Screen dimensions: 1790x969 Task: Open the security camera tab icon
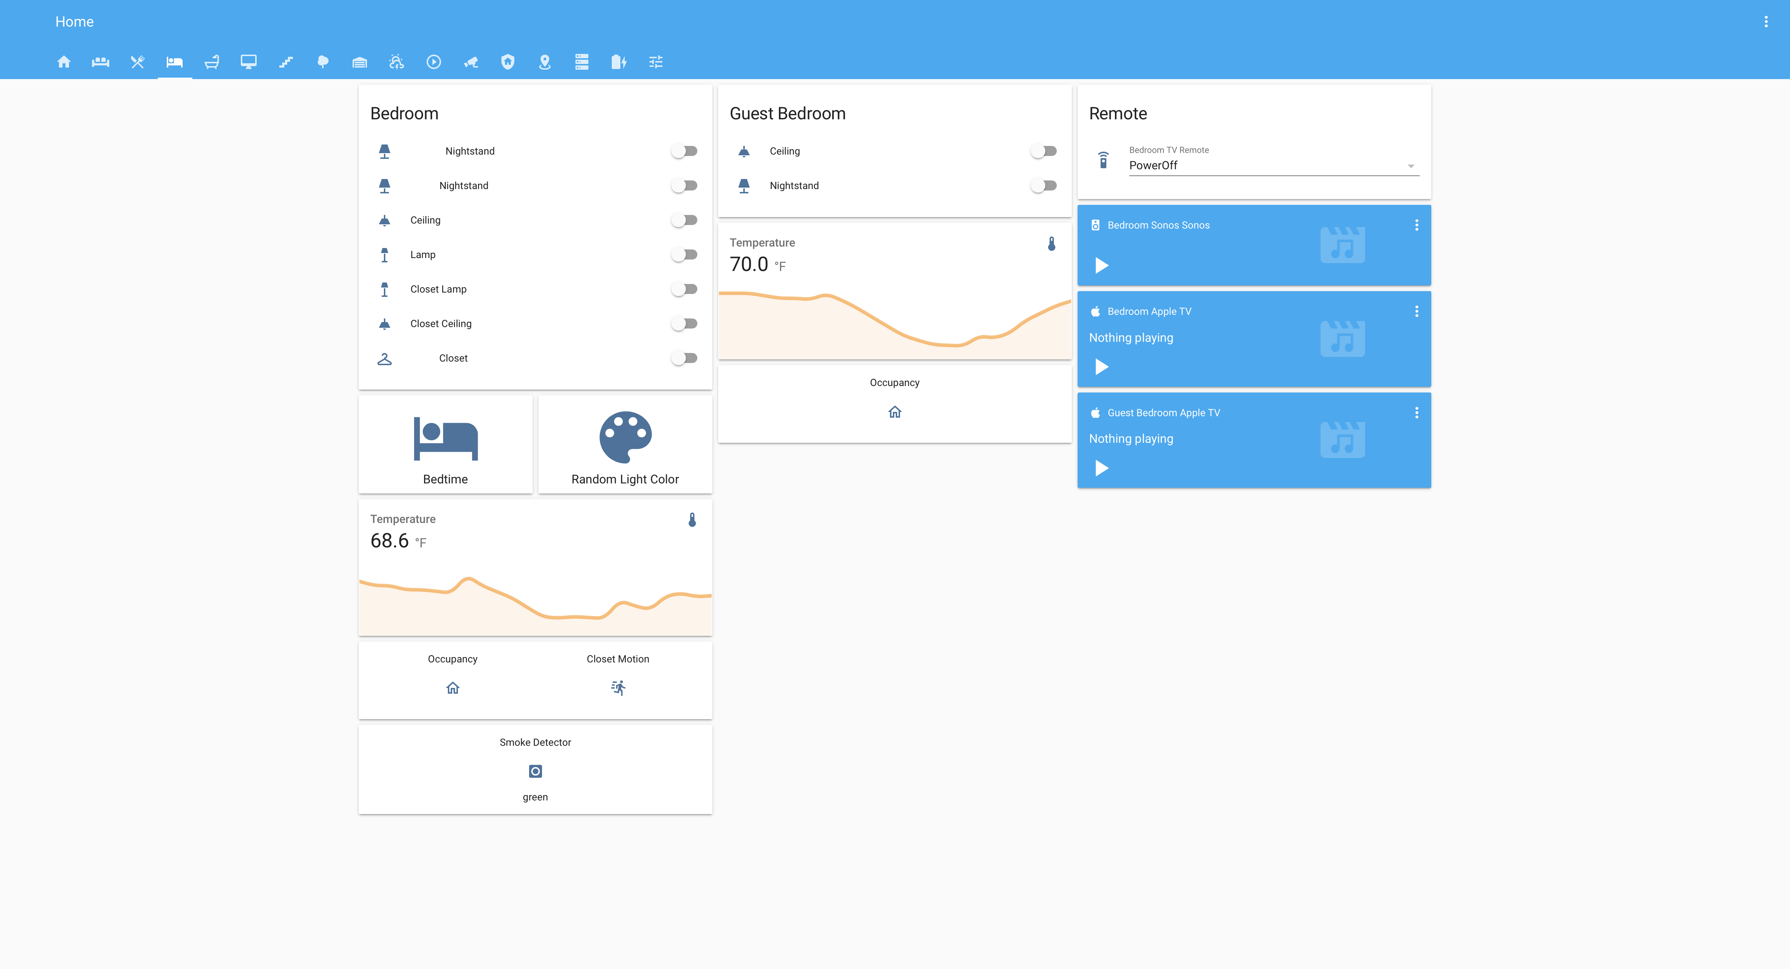pyautogui.click(x=471, y=63)
